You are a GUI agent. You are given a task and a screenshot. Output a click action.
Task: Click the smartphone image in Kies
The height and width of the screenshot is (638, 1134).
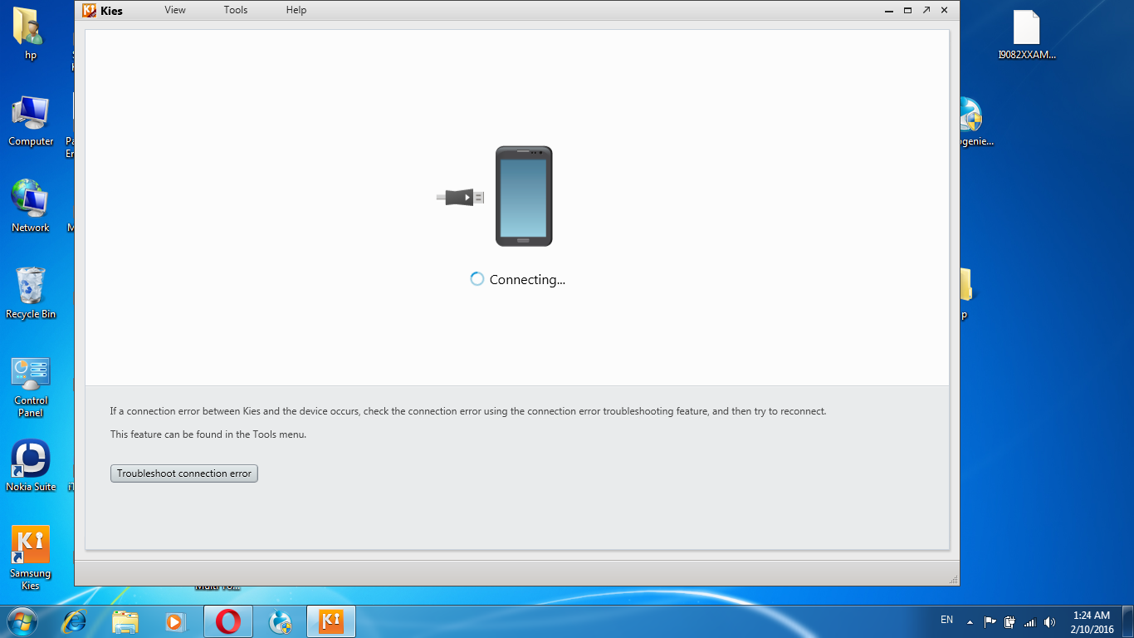[524, 196]
